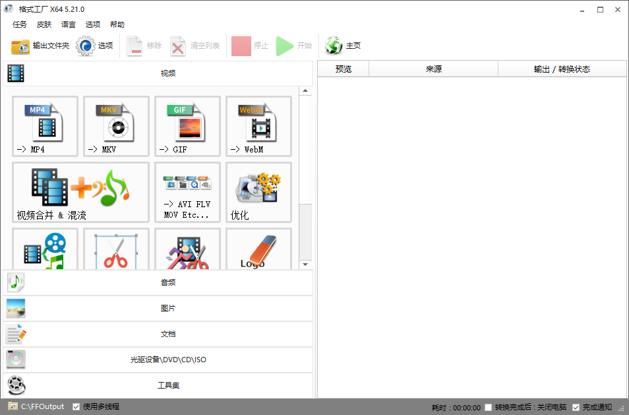Toggle the 完成通知 checkbox
The image size is (629, 415).
click(576, 407)
